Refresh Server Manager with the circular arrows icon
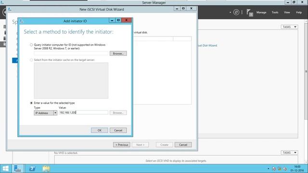Viewport: 308px width, 173px height. tap(236, 12)
